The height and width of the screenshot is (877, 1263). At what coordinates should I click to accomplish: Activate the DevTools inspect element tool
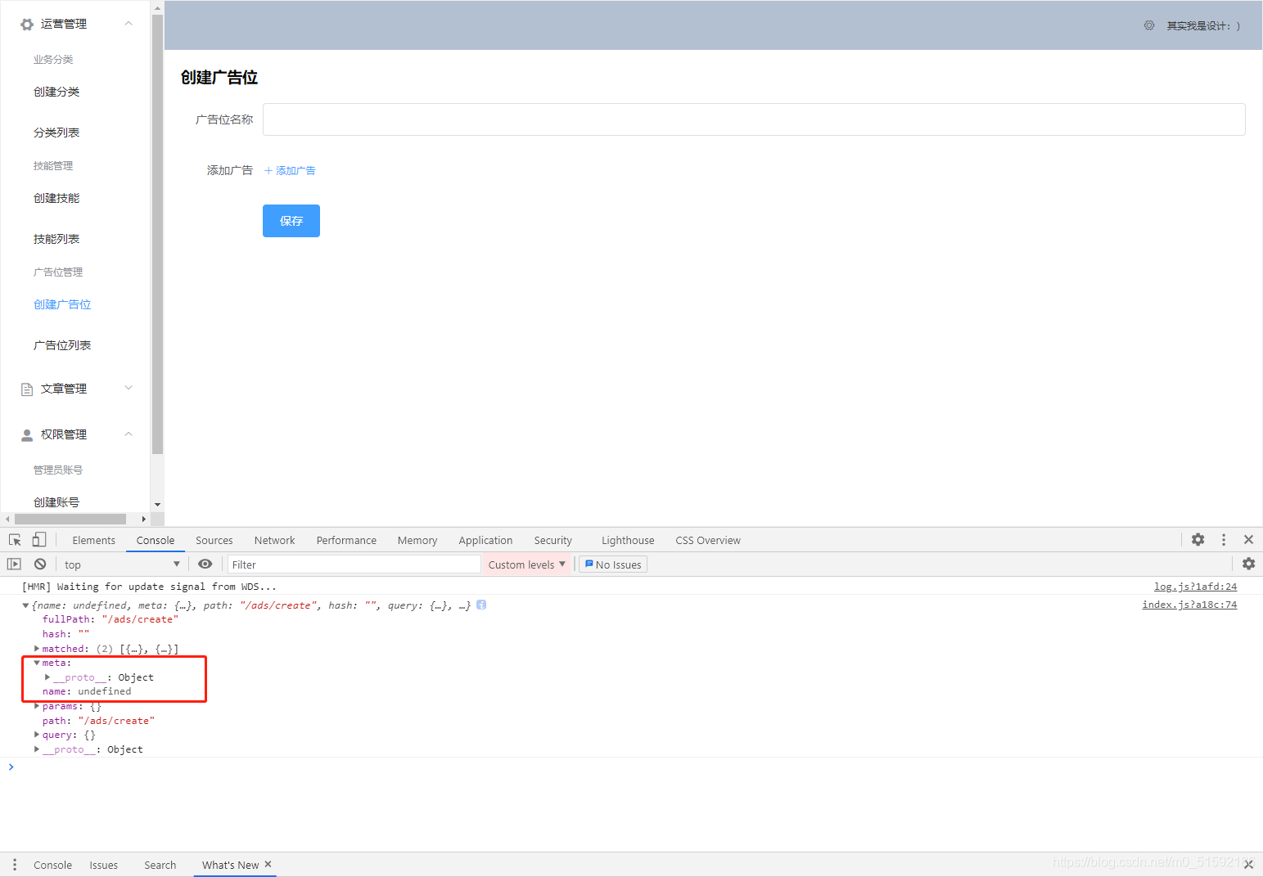pyautogui.click(x=15, y=540)
